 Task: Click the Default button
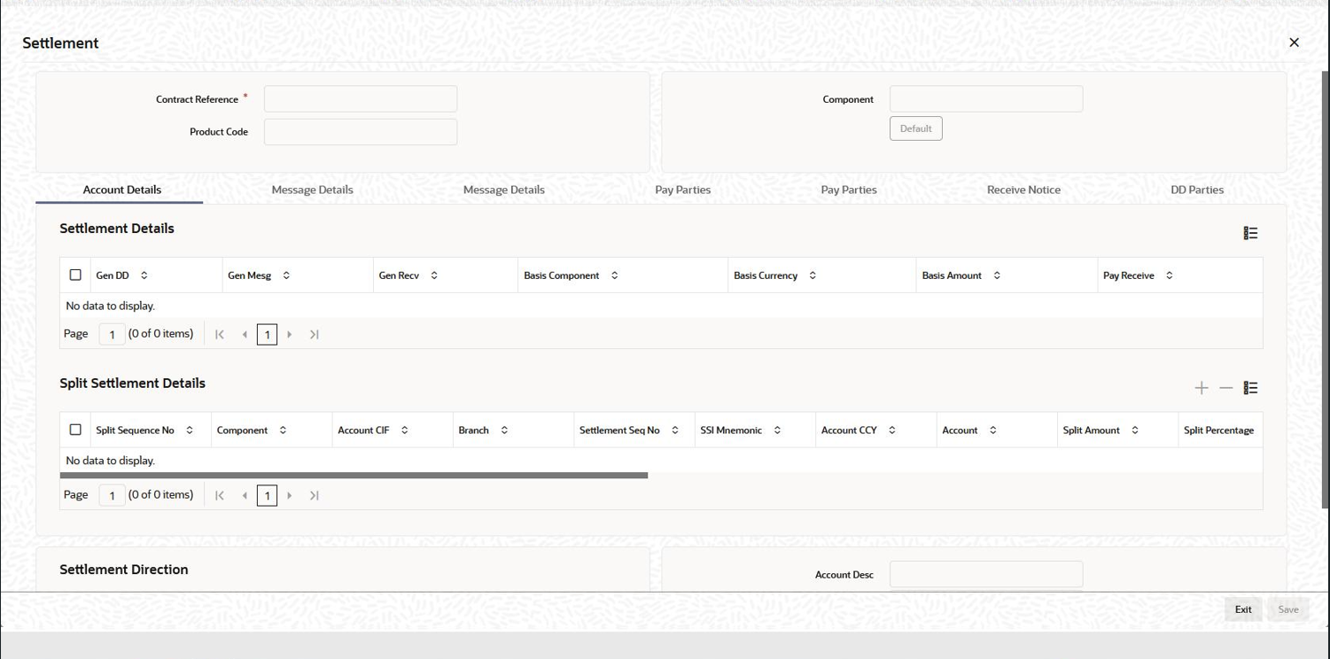pyautogui.click(x=915, y=128)
